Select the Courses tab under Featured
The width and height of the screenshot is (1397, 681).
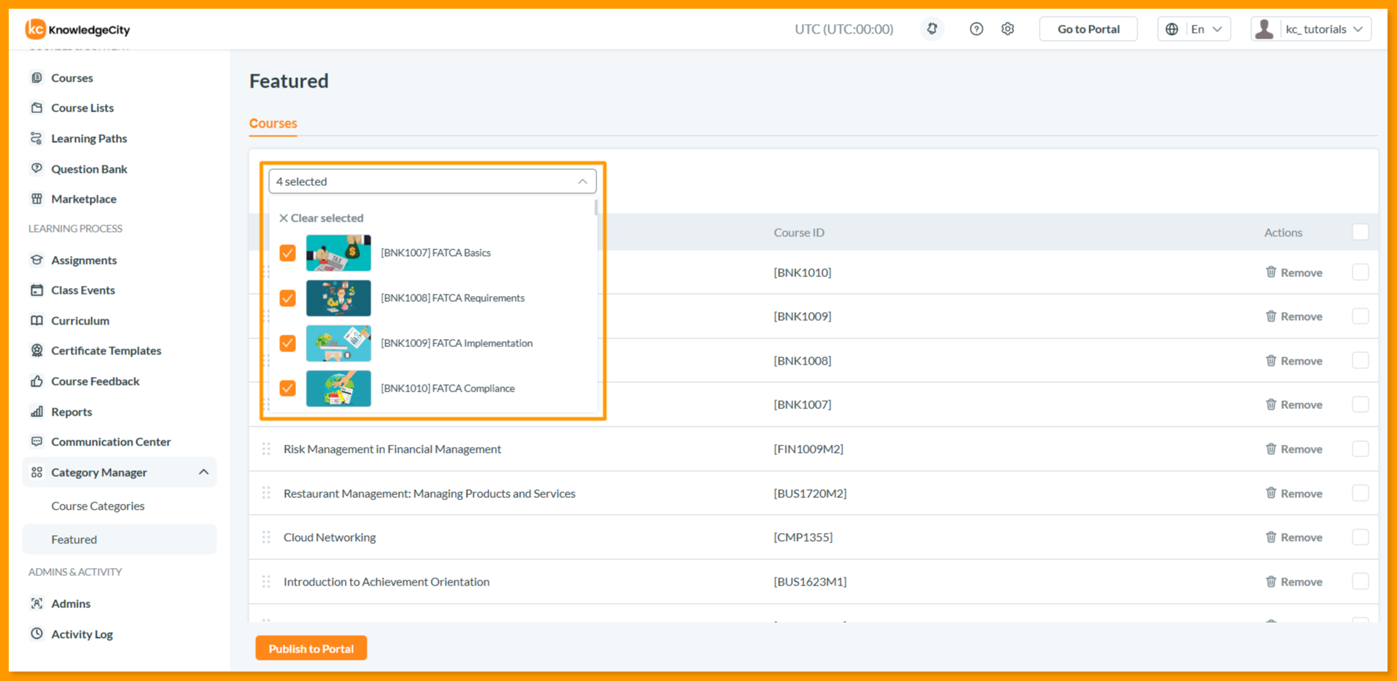[x=273, y=123]
